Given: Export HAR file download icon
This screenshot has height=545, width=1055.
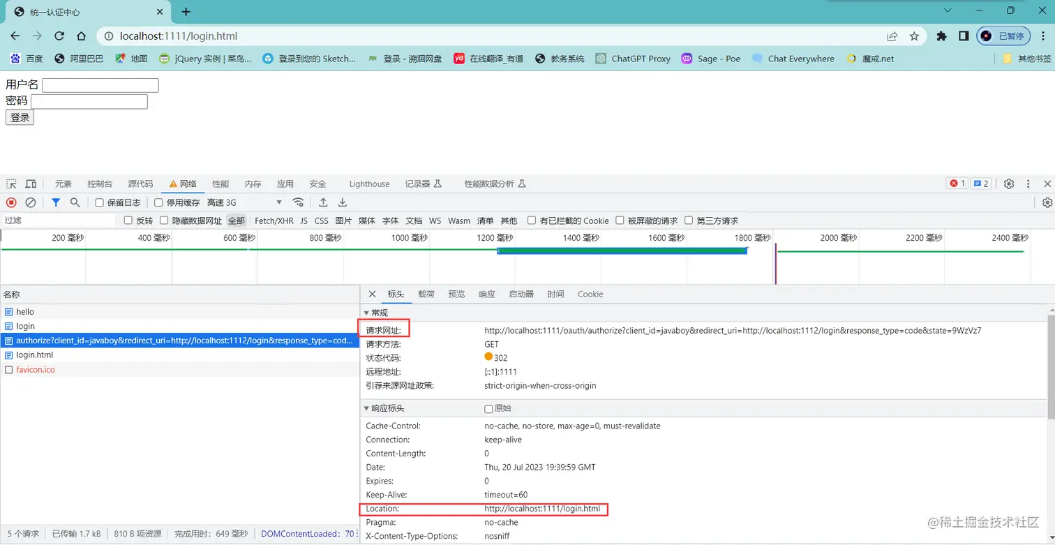Looking at the screenshot, I should point(343,202).
